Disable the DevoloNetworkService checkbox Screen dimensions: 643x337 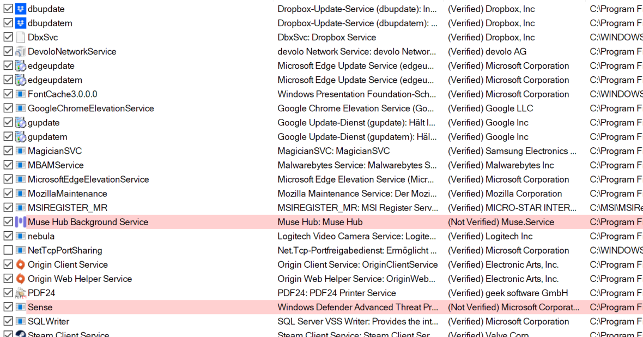click(x=8, y=52)
